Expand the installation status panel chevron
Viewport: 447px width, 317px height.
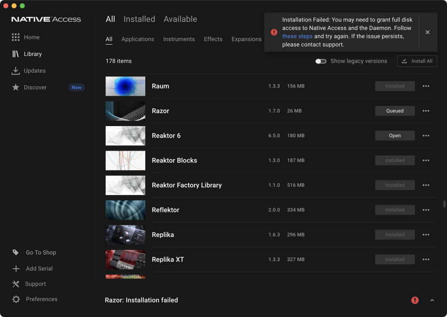coord(432,300)
